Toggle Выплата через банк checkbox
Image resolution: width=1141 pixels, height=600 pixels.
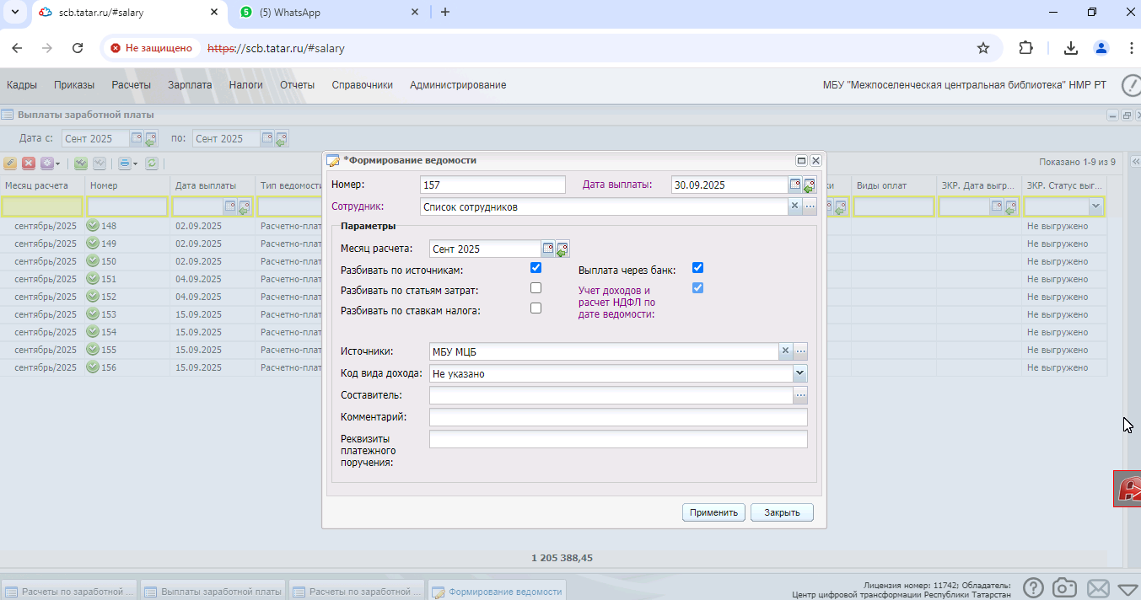click(697, 268)
